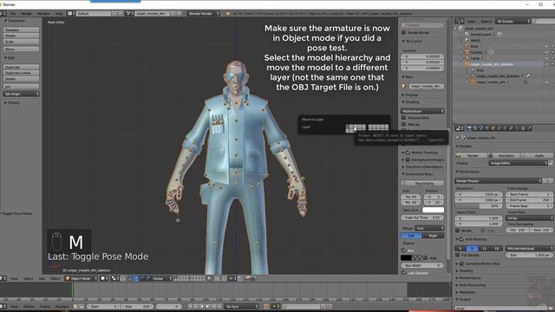Click the Mirror button in tool shelf
This screenshot has height=312, width=555.
[21, 49]
